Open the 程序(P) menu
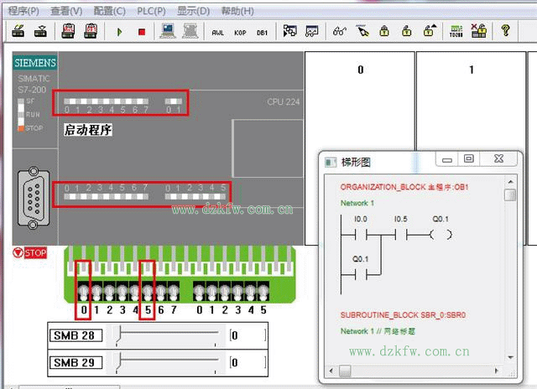Viewport: 537px width, 389px height. [23, 11]
